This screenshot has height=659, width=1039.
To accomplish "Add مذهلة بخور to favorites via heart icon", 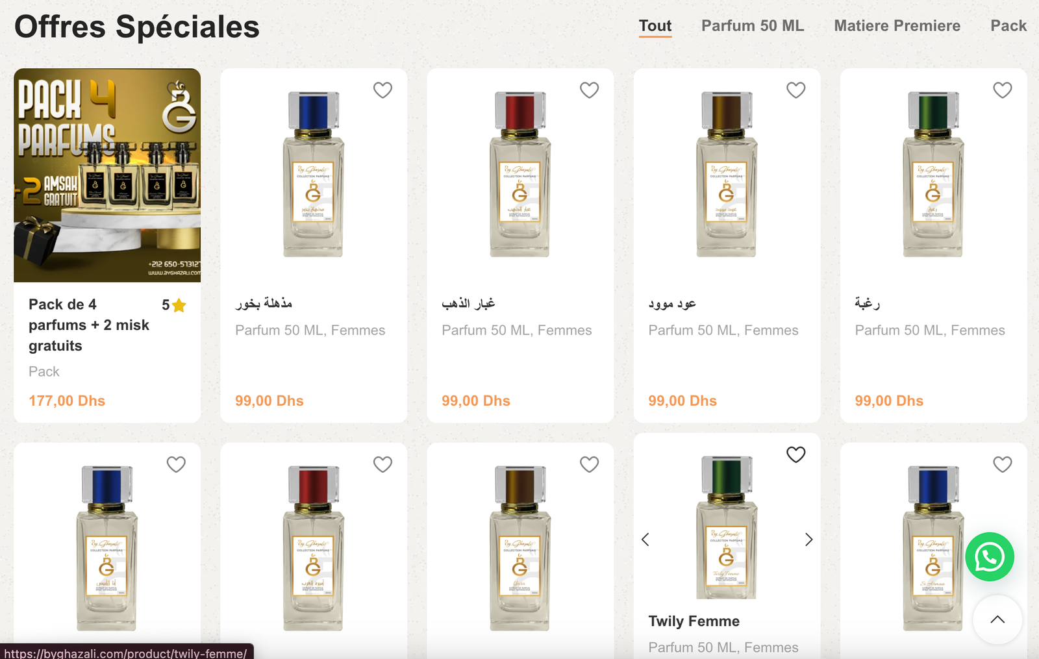I will (383, 90).
